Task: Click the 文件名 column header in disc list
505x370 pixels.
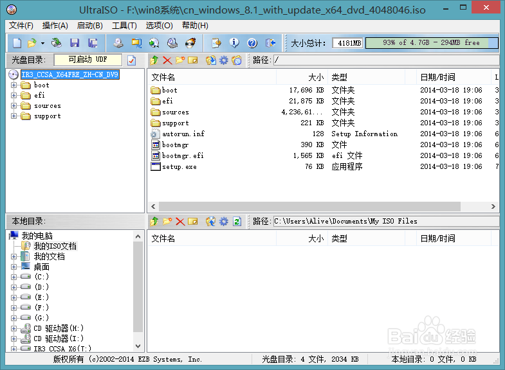Action: tap(212, 78)
